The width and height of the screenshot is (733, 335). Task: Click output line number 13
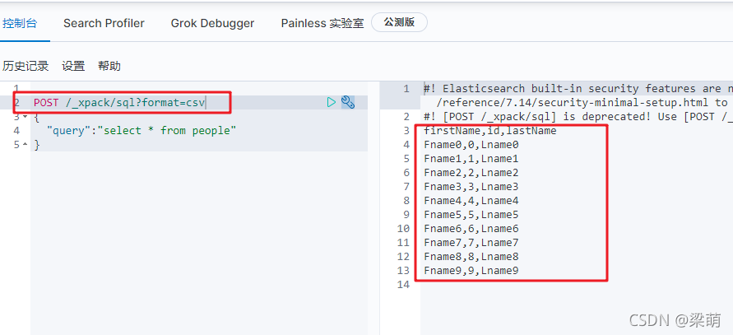[403, 271]
